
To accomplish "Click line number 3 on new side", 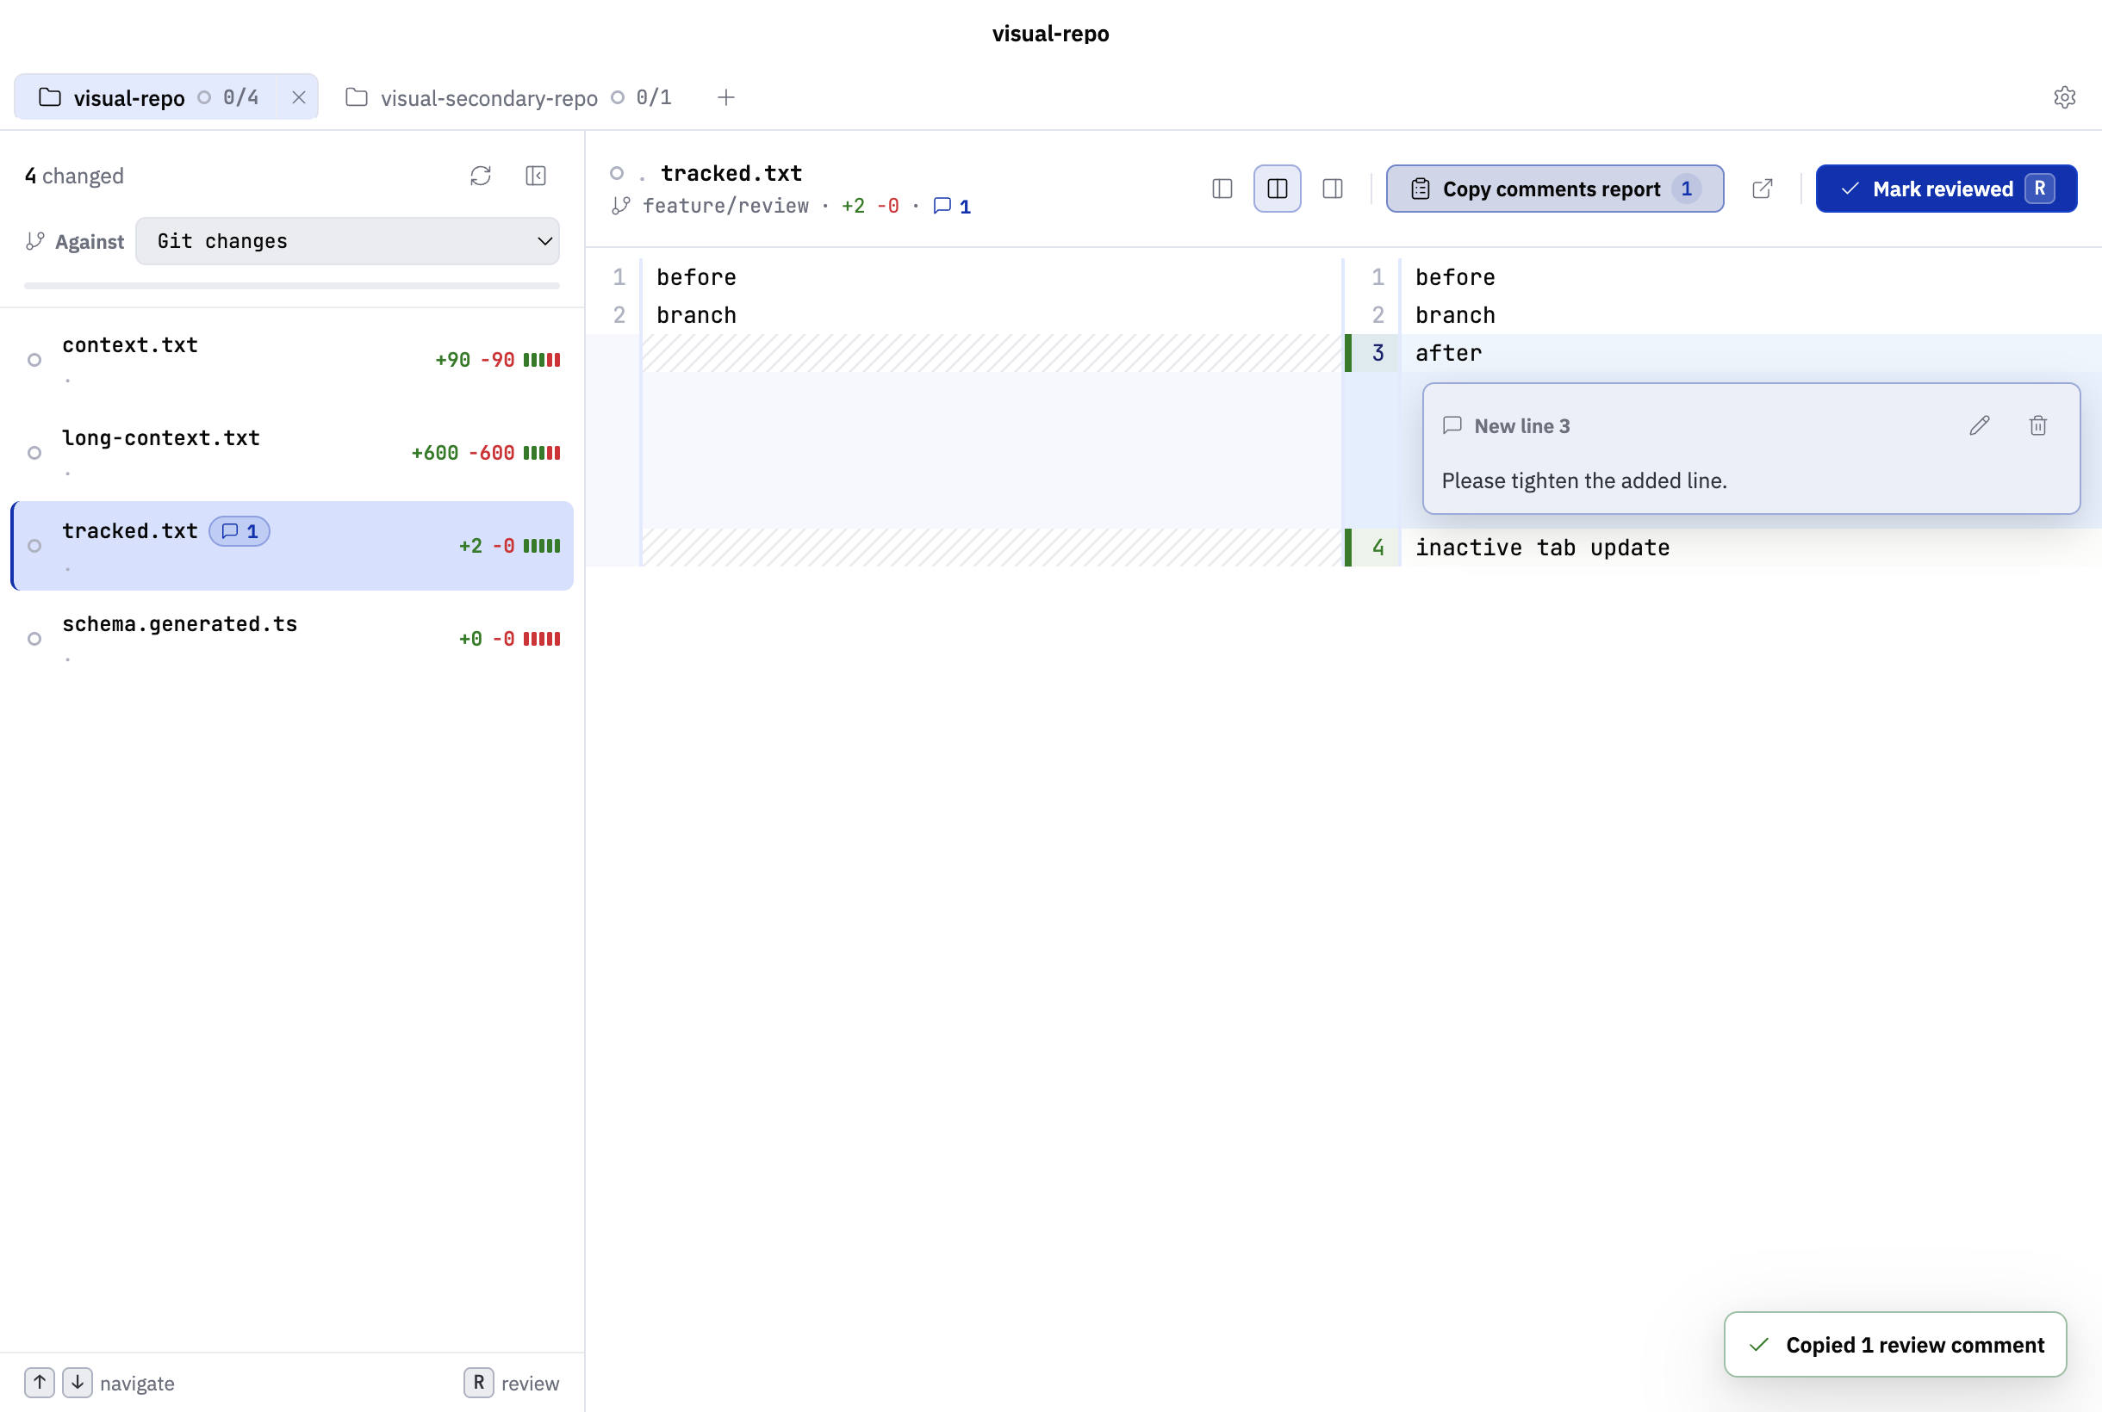I will tap(1377, 353).
